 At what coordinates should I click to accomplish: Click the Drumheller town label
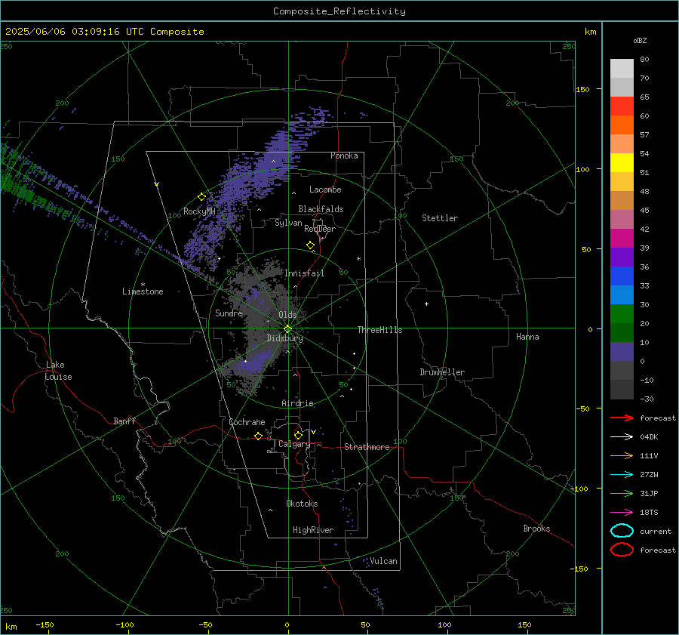click(x=442, y=372)
